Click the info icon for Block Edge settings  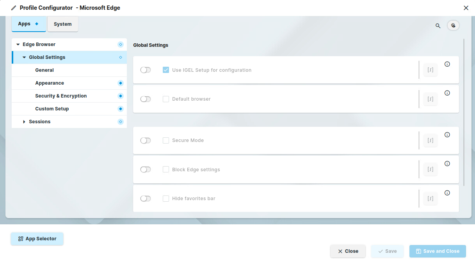(447, 163)
